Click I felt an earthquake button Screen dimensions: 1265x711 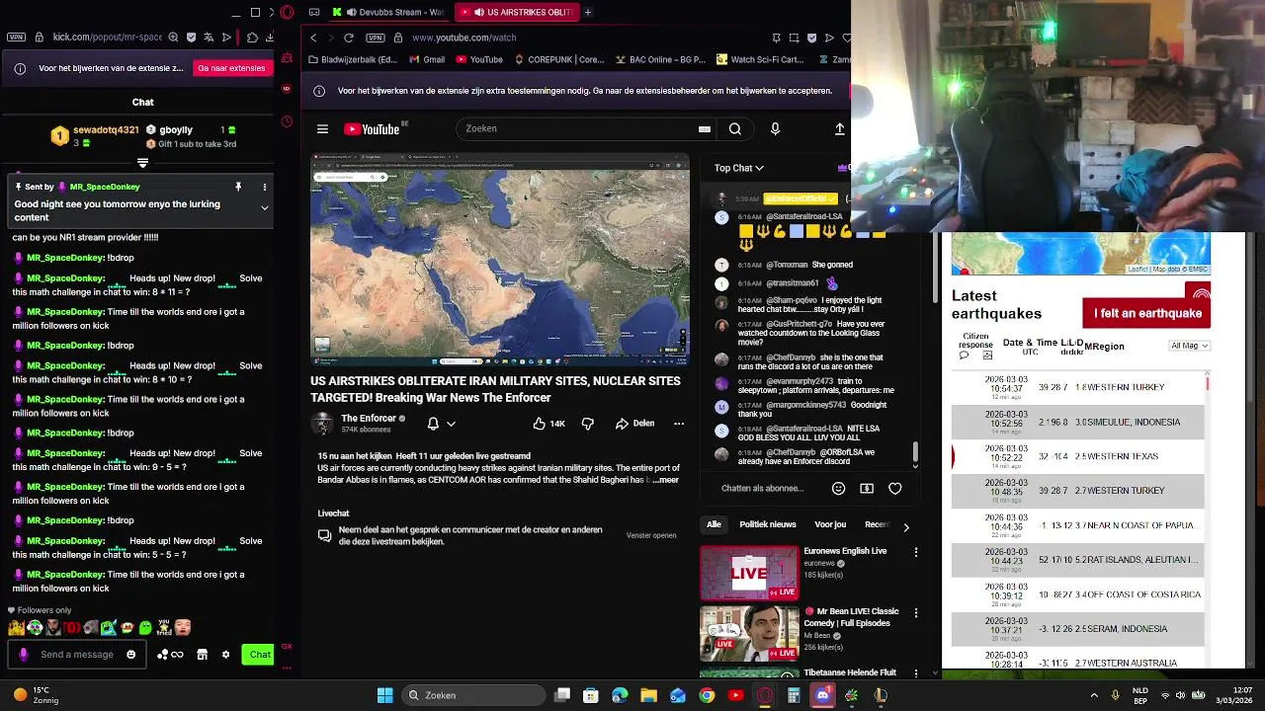tap(1146, 313)
